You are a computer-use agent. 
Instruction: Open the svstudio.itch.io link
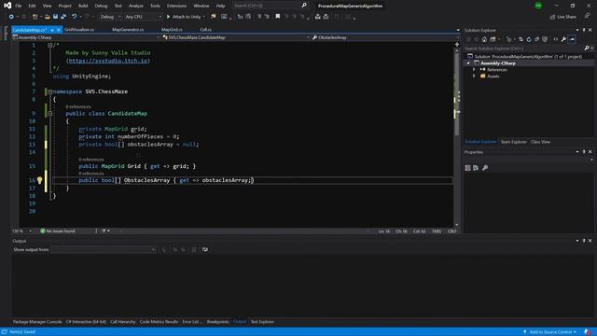pyautogui.click(x=108, y=61)
